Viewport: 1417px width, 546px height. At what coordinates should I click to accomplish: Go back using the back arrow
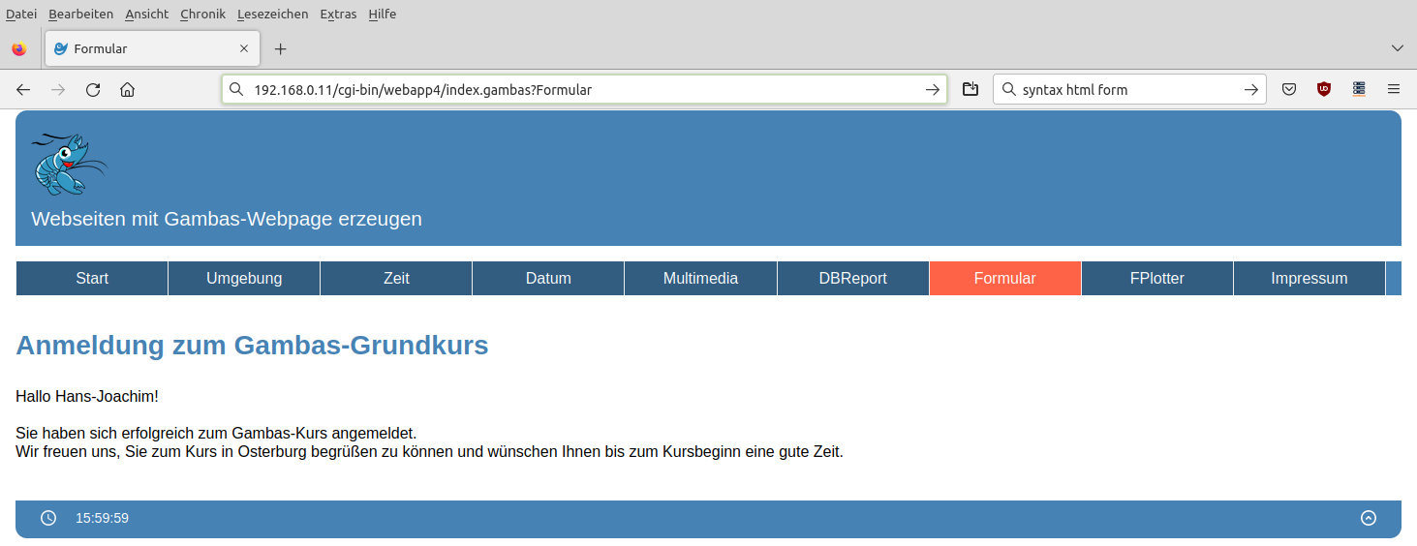[23, 90]
